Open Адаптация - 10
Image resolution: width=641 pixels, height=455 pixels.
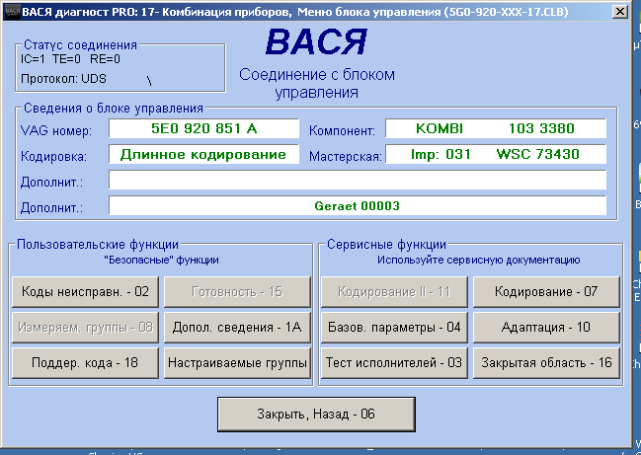(546, 327)
